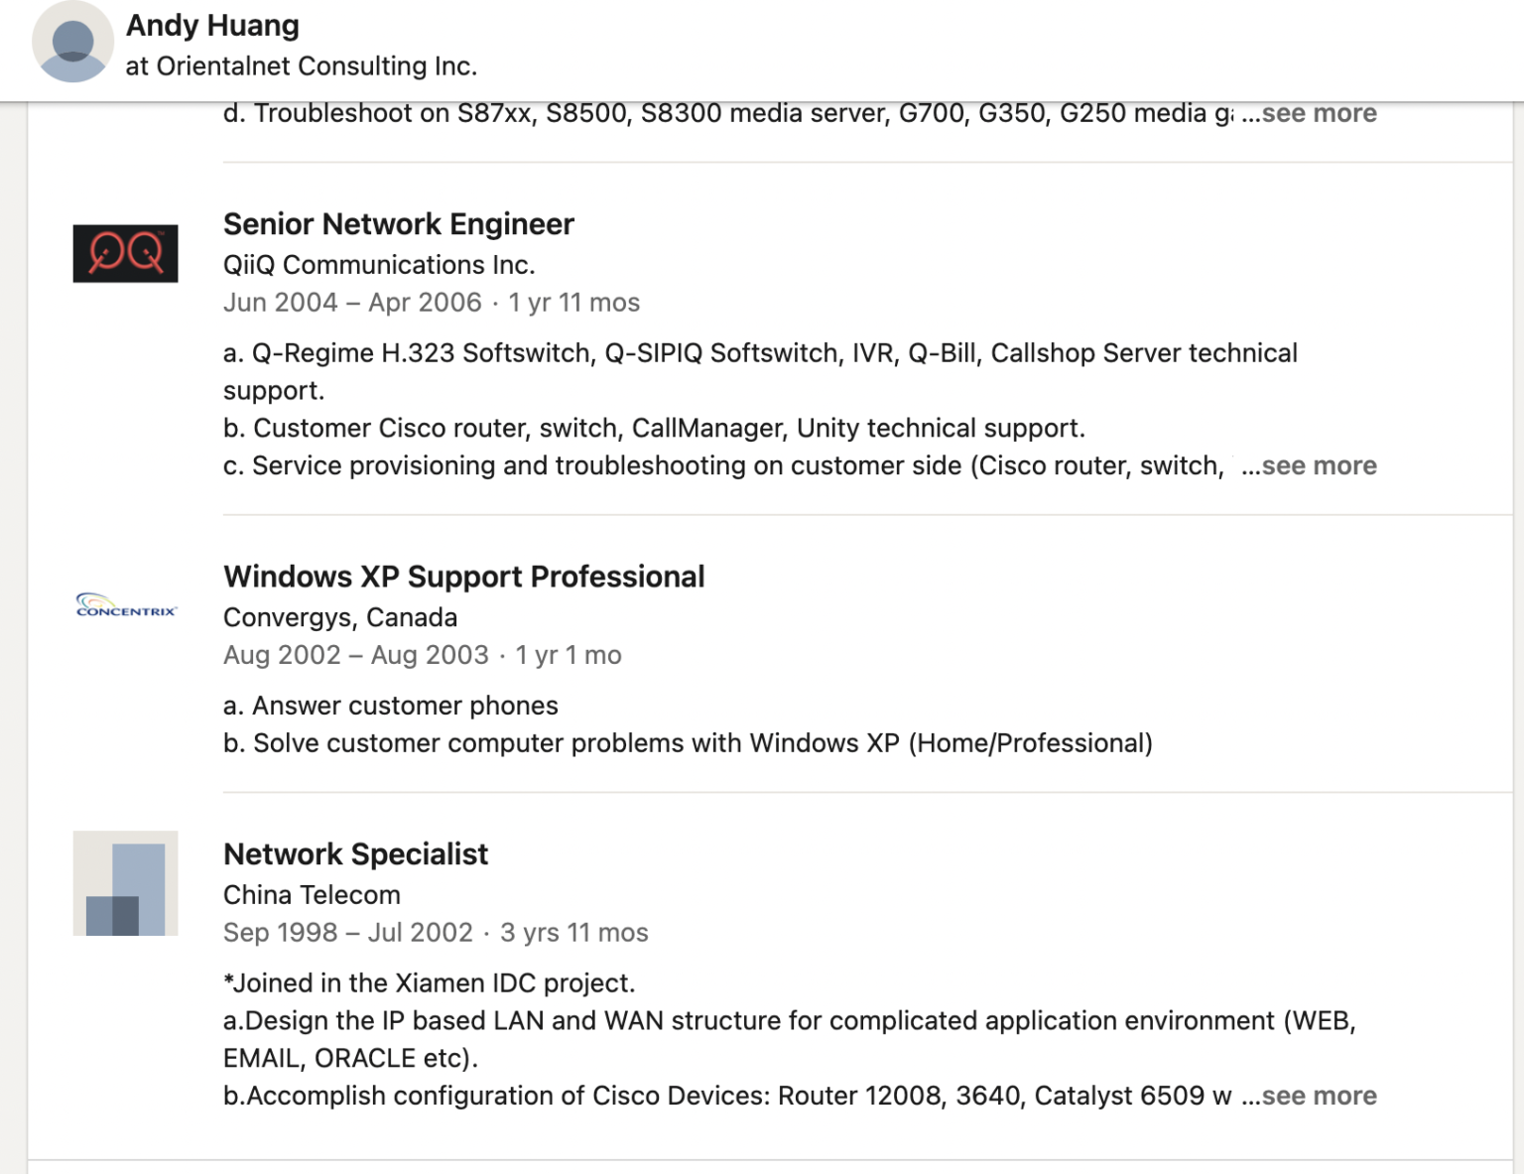Viewport: 1524px width, 1174px height.
Task: Click the Andy Huang name header
Action: click(212, 26)
